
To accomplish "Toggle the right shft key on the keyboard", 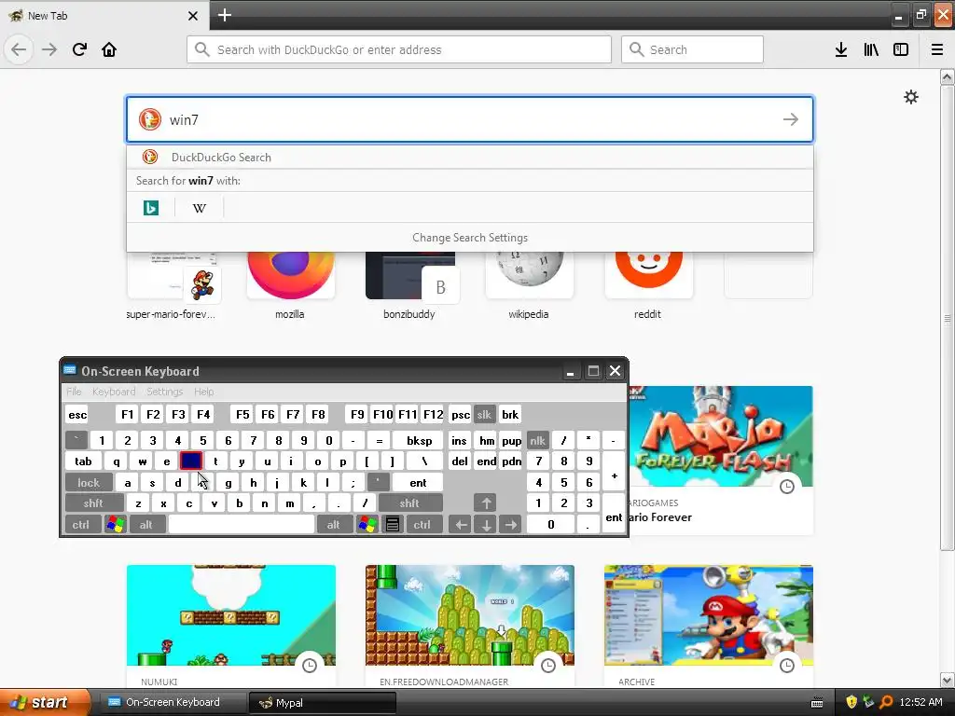I will [x=410, y=503].
